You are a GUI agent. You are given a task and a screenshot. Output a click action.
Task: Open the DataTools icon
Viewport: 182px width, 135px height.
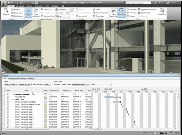pyautogui.click(x=162, y=11)
